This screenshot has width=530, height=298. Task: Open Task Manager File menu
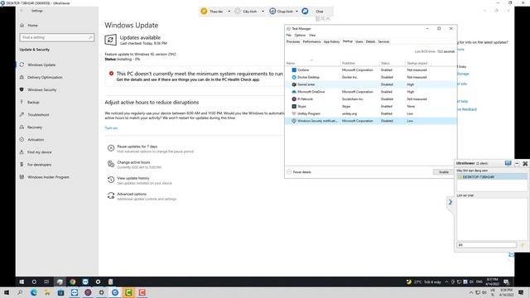(288, 35)
